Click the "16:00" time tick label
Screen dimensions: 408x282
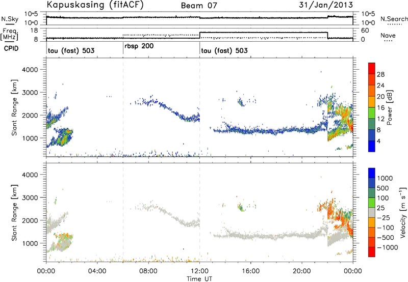pyautogui.click(x=250, y=271)
